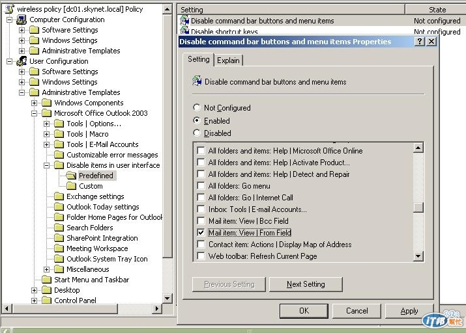
Task: Click the Desktop folder icon
Action: [46, 290]
